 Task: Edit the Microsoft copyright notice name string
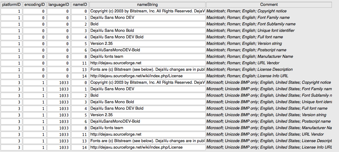point(147,82)
